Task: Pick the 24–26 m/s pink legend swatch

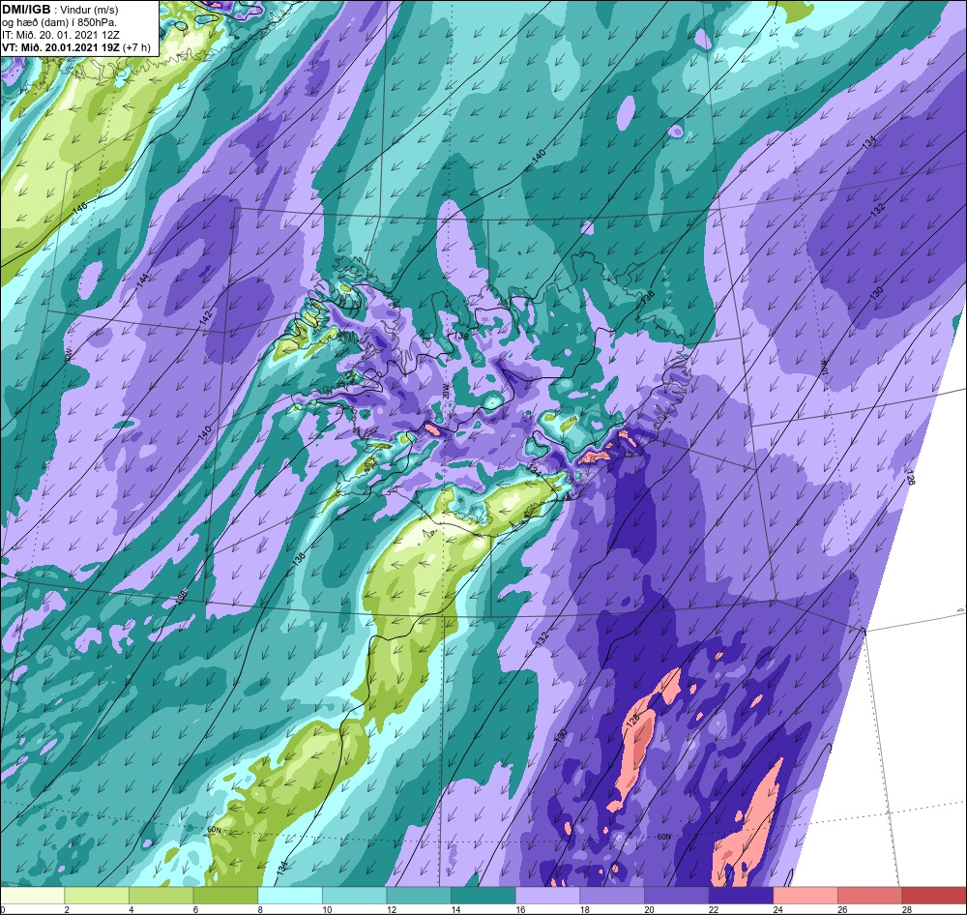Action: [806, 896]
